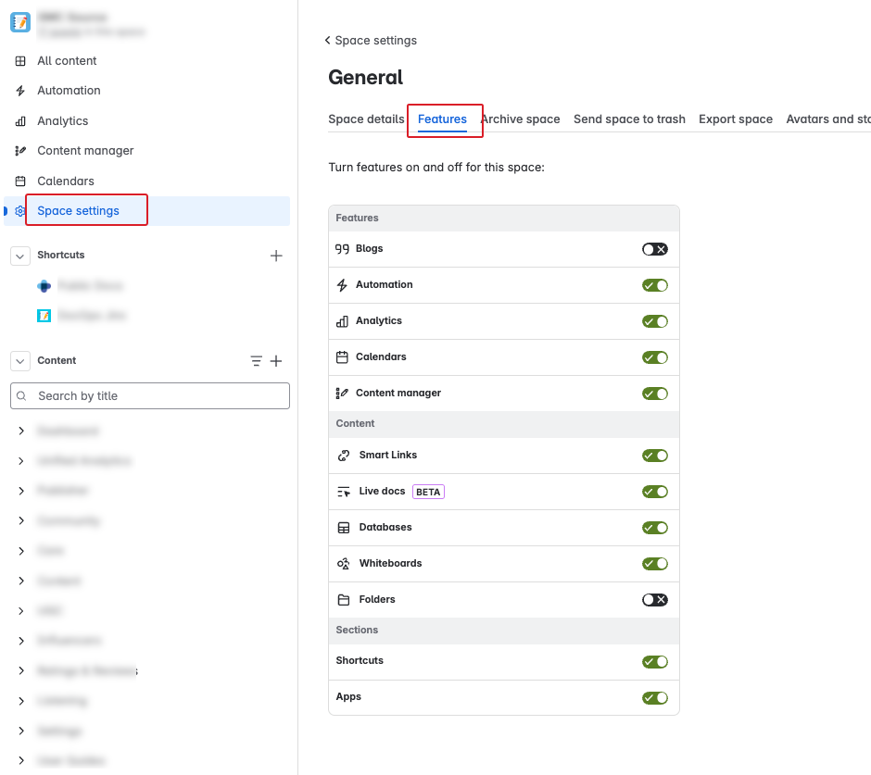Screen dimensions: 871x775
Task: Add a new shortcut with plus icon
Action: tap(276, 256)
